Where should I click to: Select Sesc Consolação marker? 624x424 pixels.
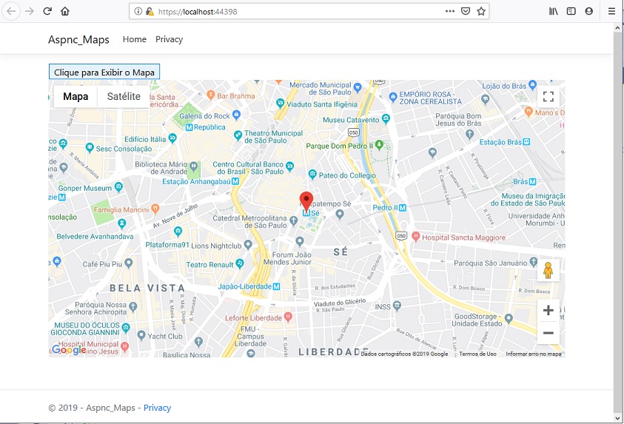point(90,147)
